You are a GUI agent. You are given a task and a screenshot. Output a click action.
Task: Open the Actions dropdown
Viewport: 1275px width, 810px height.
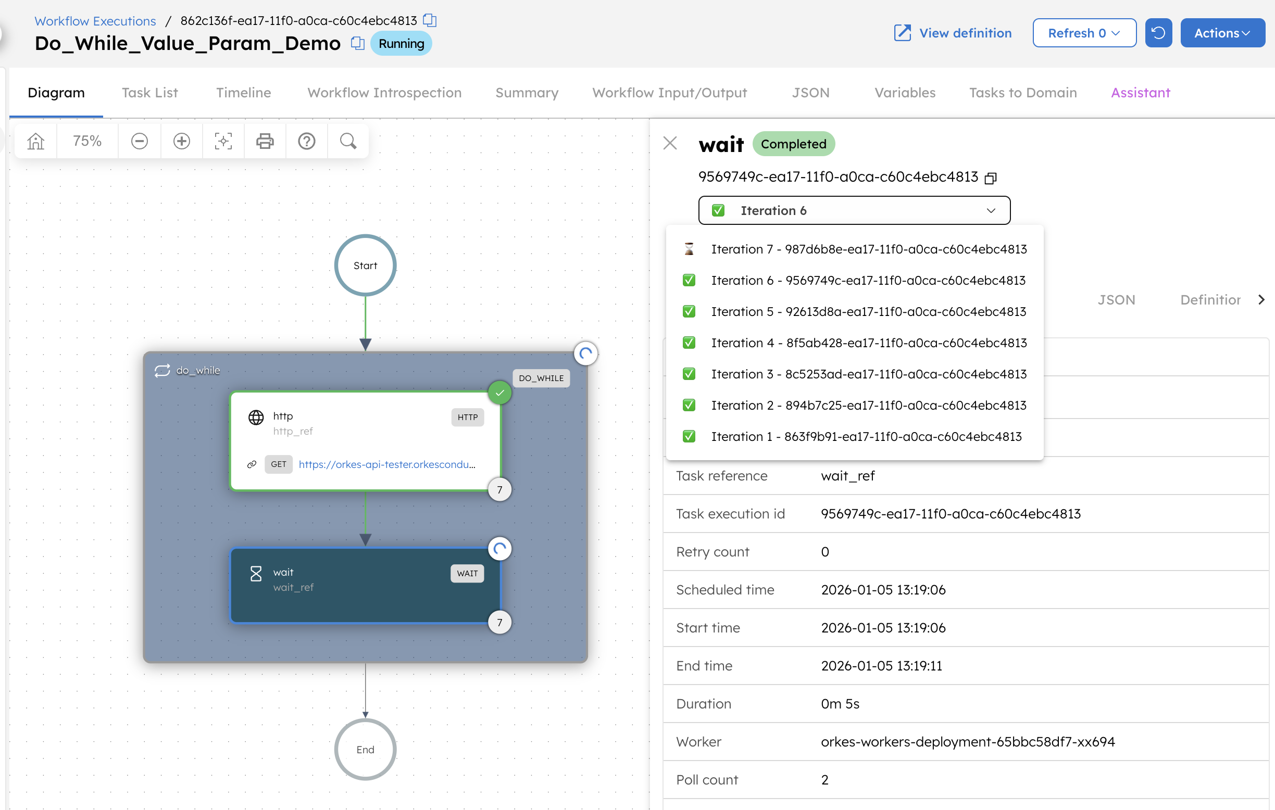(1222, 32)
